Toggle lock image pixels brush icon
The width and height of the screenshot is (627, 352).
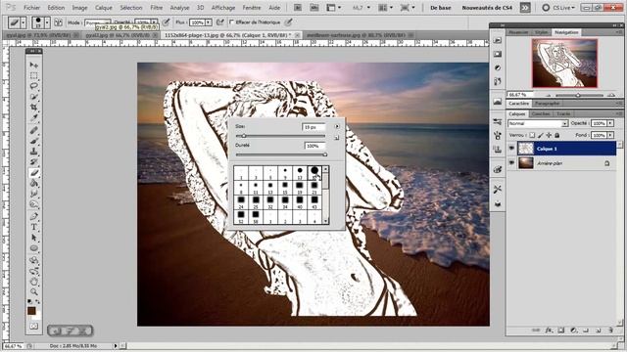coord(541,135)
